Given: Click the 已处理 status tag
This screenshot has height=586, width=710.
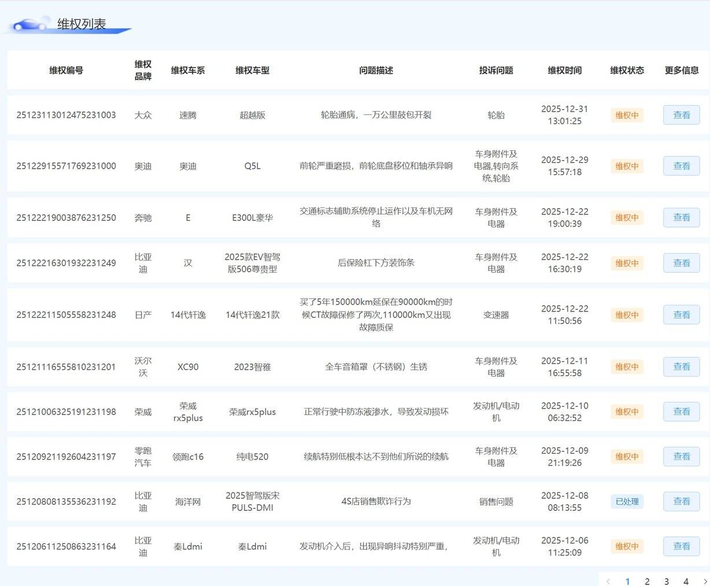Looking at the screenshot, I should coord(627,502).
